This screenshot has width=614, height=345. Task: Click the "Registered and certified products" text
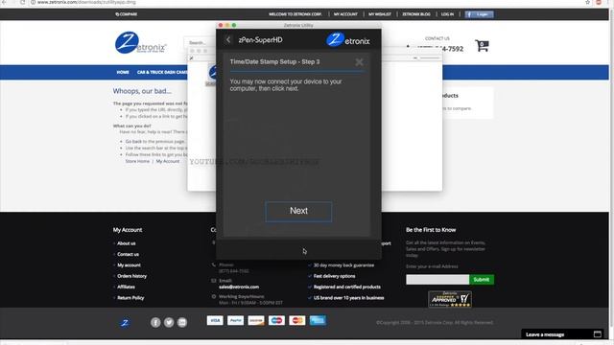click(346, 287)
